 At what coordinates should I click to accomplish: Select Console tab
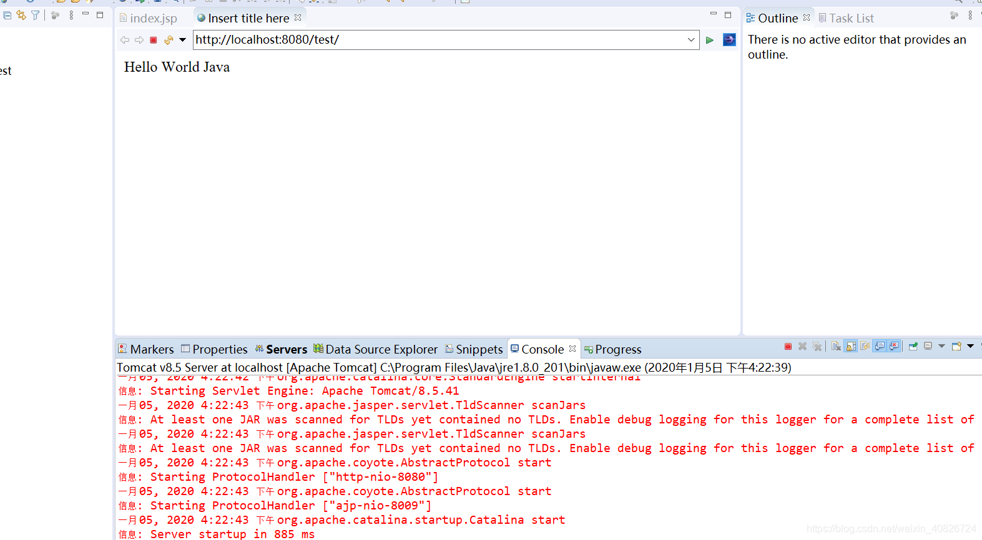pyautogui.click(x=538, y=349)
